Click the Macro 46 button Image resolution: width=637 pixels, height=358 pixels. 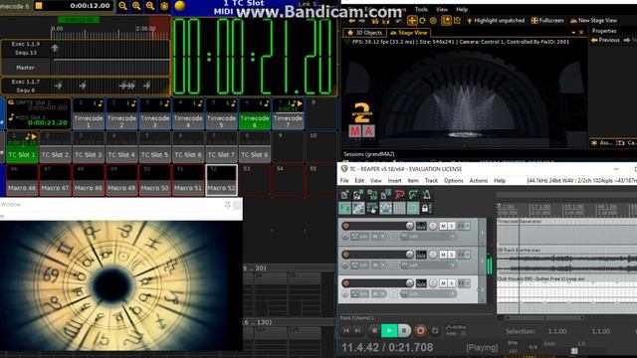pyautogui.click(x=22, y=180)
